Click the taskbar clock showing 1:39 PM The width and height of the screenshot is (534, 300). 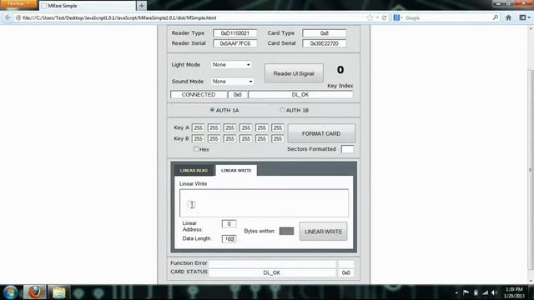[514, 292]
